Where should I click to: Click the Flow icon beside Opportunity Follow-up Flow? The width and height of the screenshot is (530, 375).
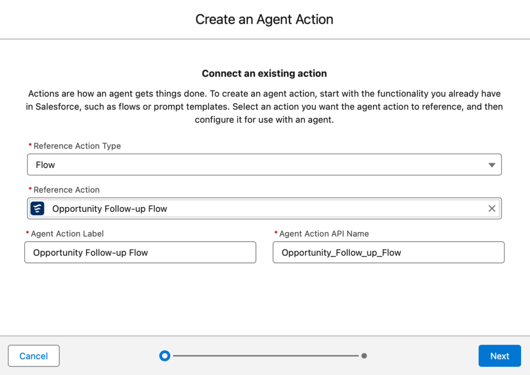tap(39, 208)
